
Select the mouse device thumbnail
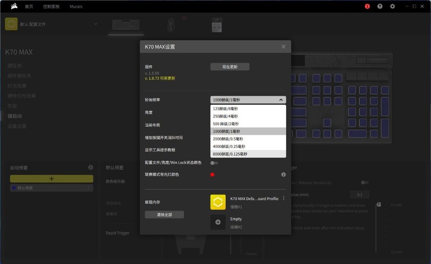click(x=171, y=25)
